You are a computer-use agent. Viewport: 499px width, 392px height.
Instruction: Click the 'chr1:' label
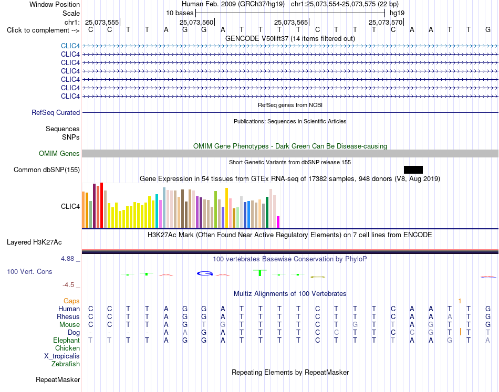click(72, 22)
